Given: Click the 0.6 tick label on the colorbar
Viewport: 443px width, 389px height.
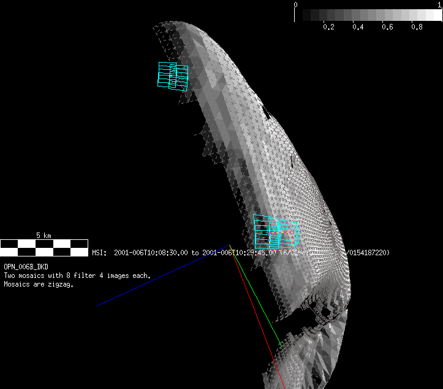Looking at the screenshot, I should 387,27.
